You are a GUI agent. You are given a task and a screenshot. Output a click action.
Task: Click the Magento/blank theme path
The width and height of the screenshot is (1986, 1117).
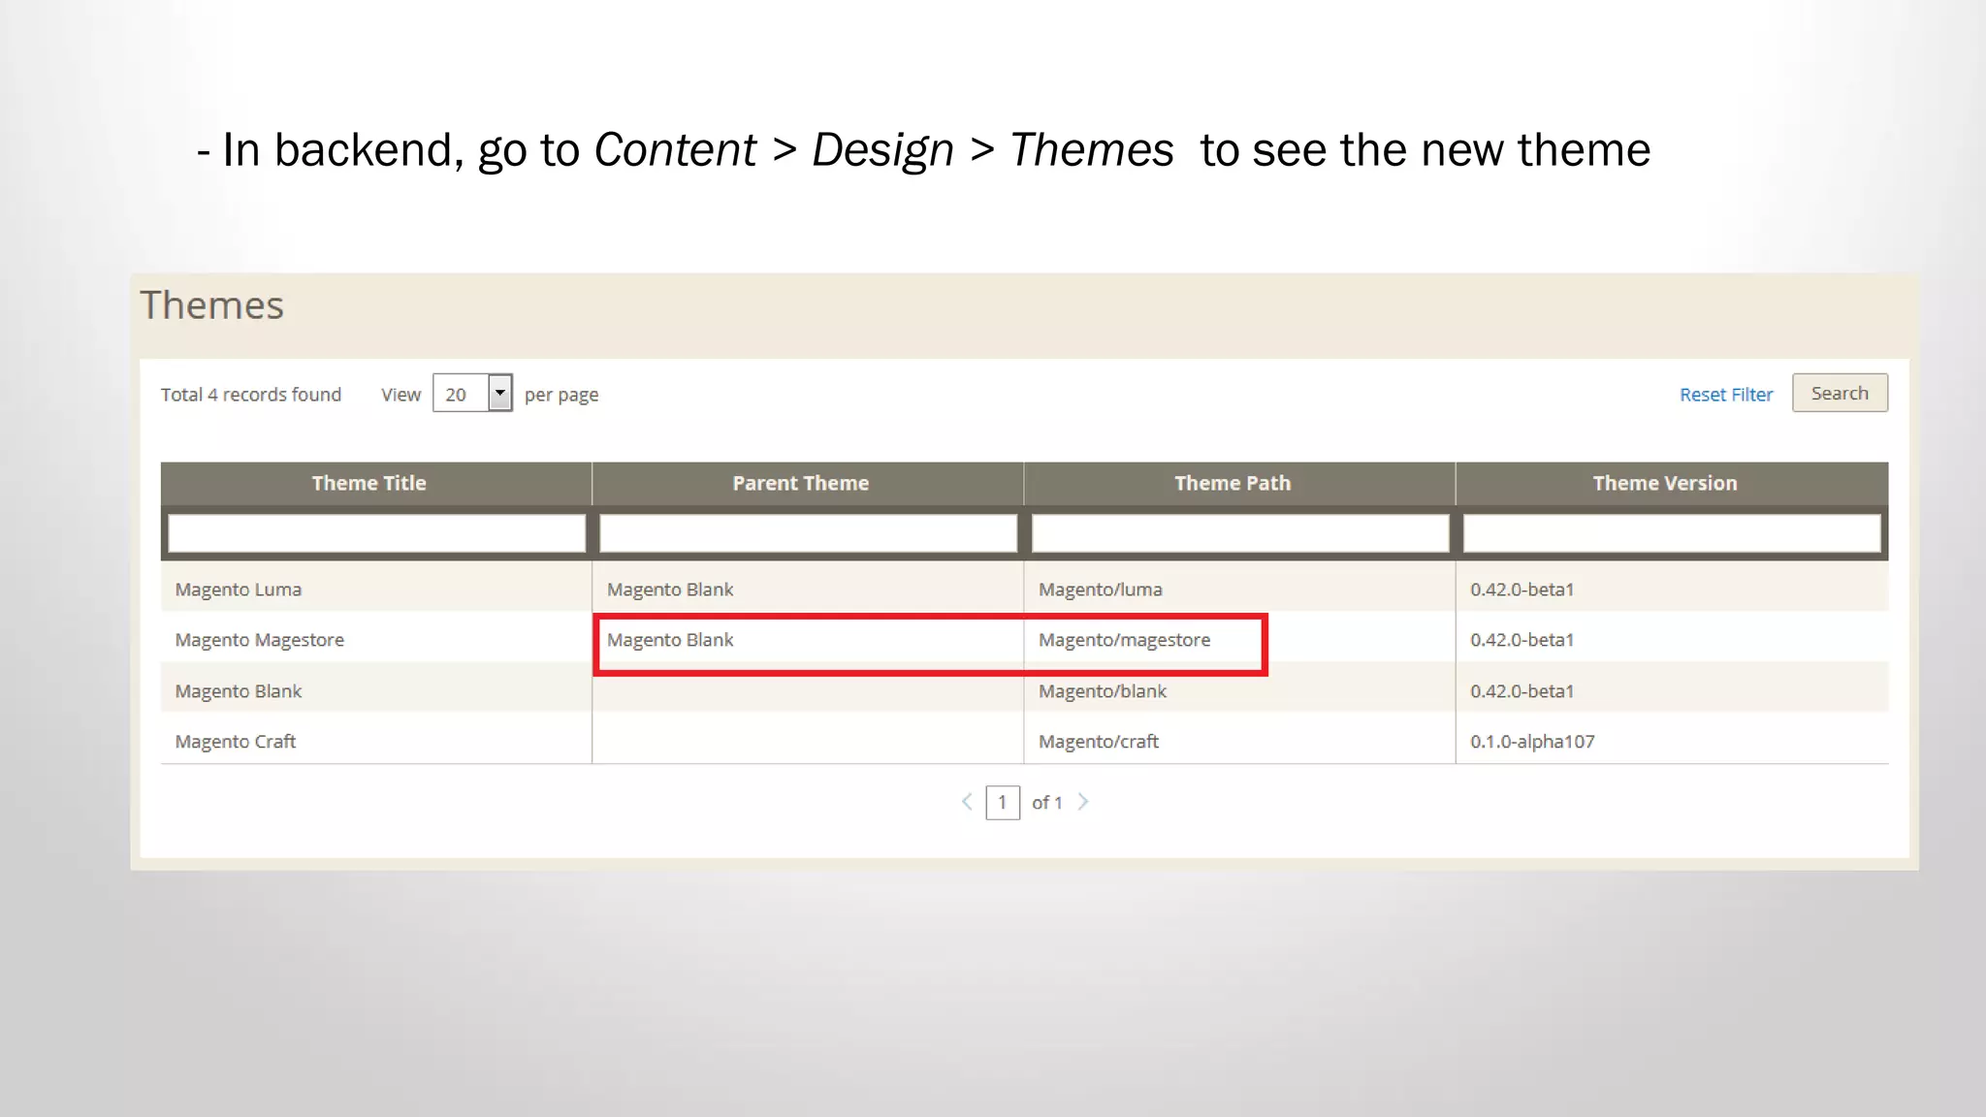coord(1102,691)
